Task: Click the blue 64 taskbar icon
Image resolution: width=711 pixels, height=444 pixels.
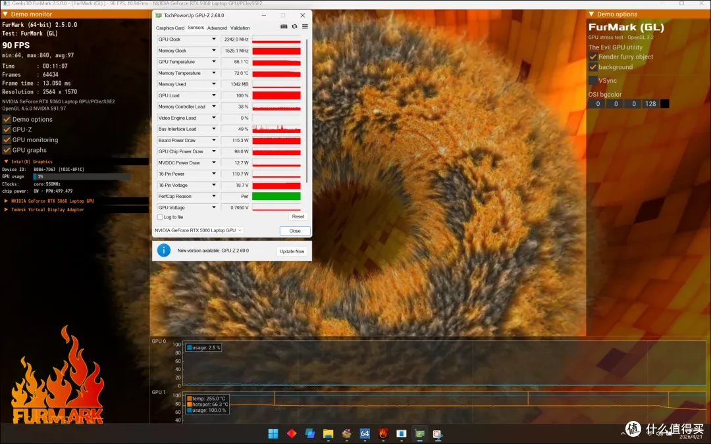Action: pyautogui.click(x=365, y=433)
